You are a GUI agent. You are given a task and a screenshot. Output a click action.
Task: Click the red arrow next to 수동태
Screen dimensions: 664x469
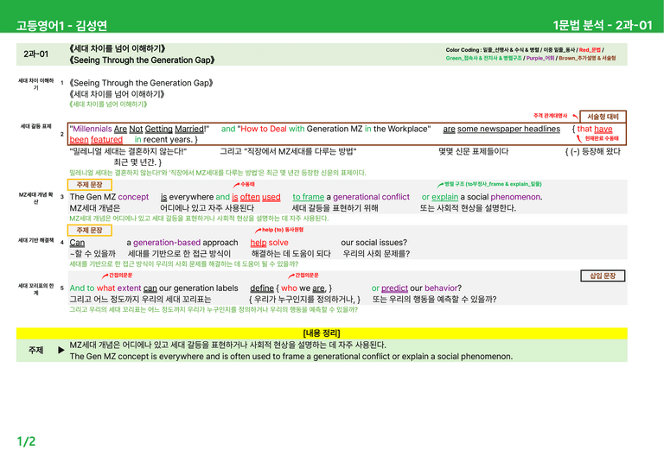[236, 185]
